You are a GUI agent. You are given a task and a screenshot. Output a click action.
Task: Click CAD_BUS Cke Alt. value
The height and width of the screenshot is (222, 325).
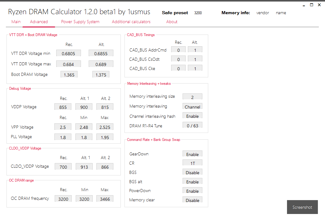(x=195, y=68)
